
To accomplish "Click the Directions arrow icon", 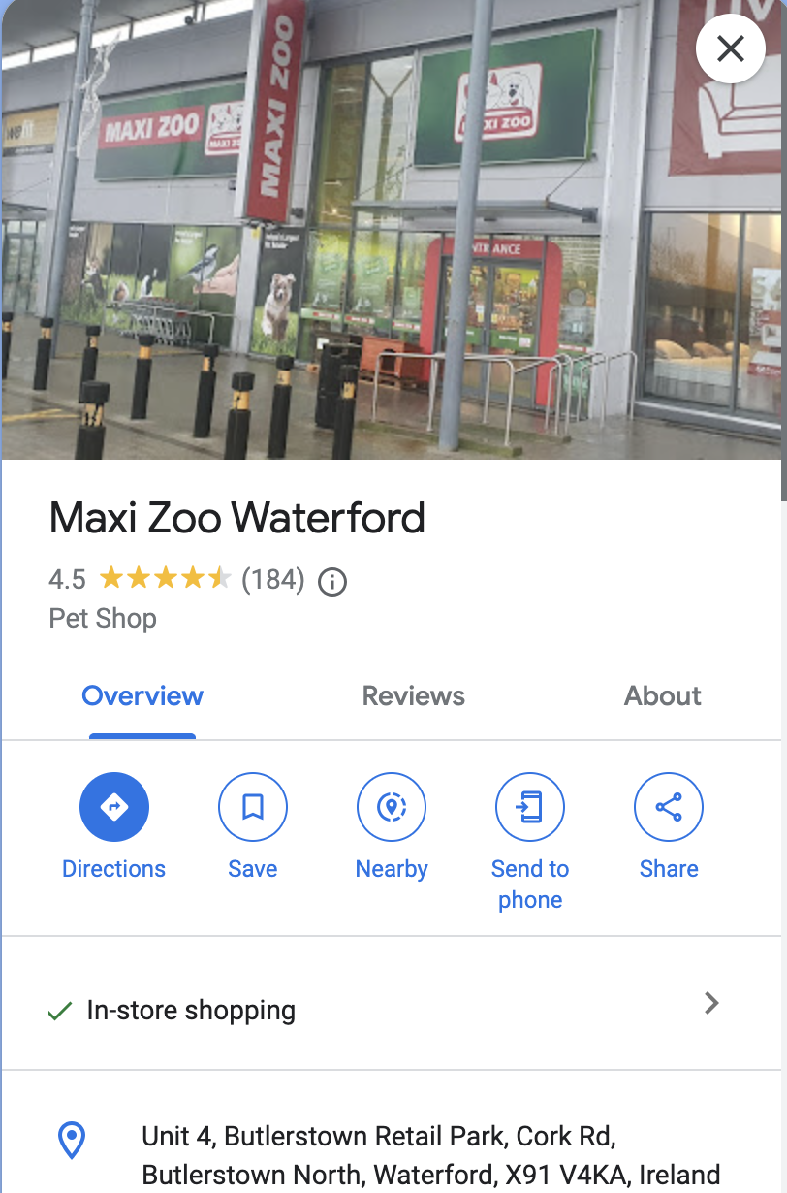I will point(114,806).
